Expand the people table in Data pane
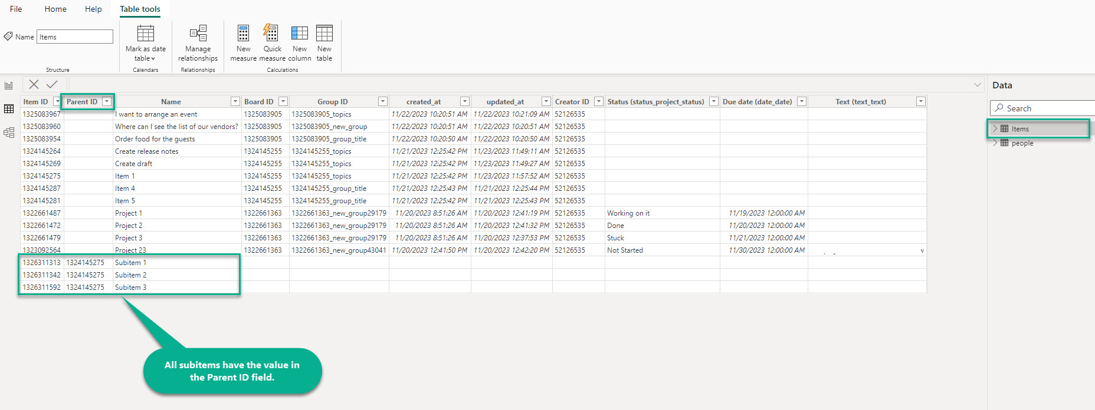This screenshot has height=410, width=1095. [x=995, y=143]
